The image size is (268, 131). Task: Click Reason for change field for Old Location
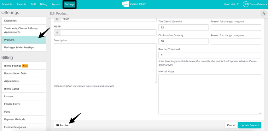(x=236, y=41)
